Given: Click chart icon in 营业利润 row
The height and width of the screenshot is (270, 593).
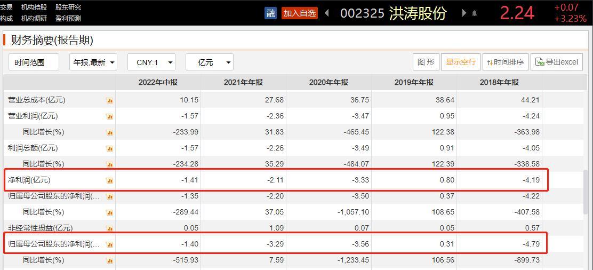Looking at the screenshot, I should tap(110, 116).
